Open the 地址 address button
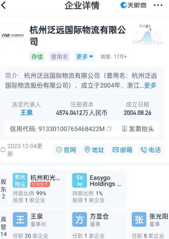 click(94, 150)
